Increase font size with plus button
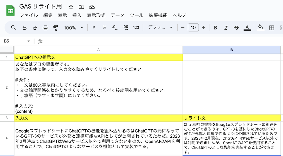This screenshot has height=156, width=283. 203,27
